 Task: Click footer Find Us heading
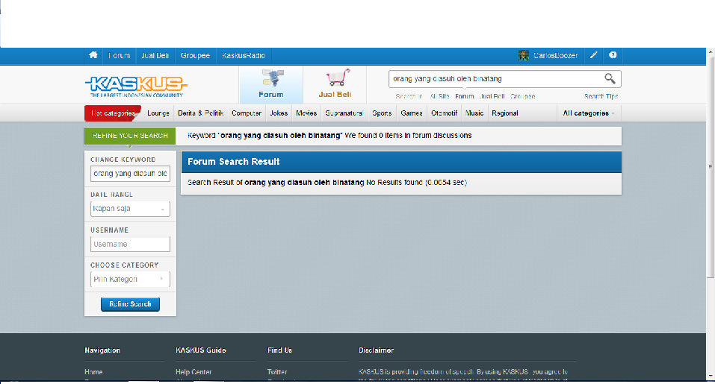(x=279, y=350)
